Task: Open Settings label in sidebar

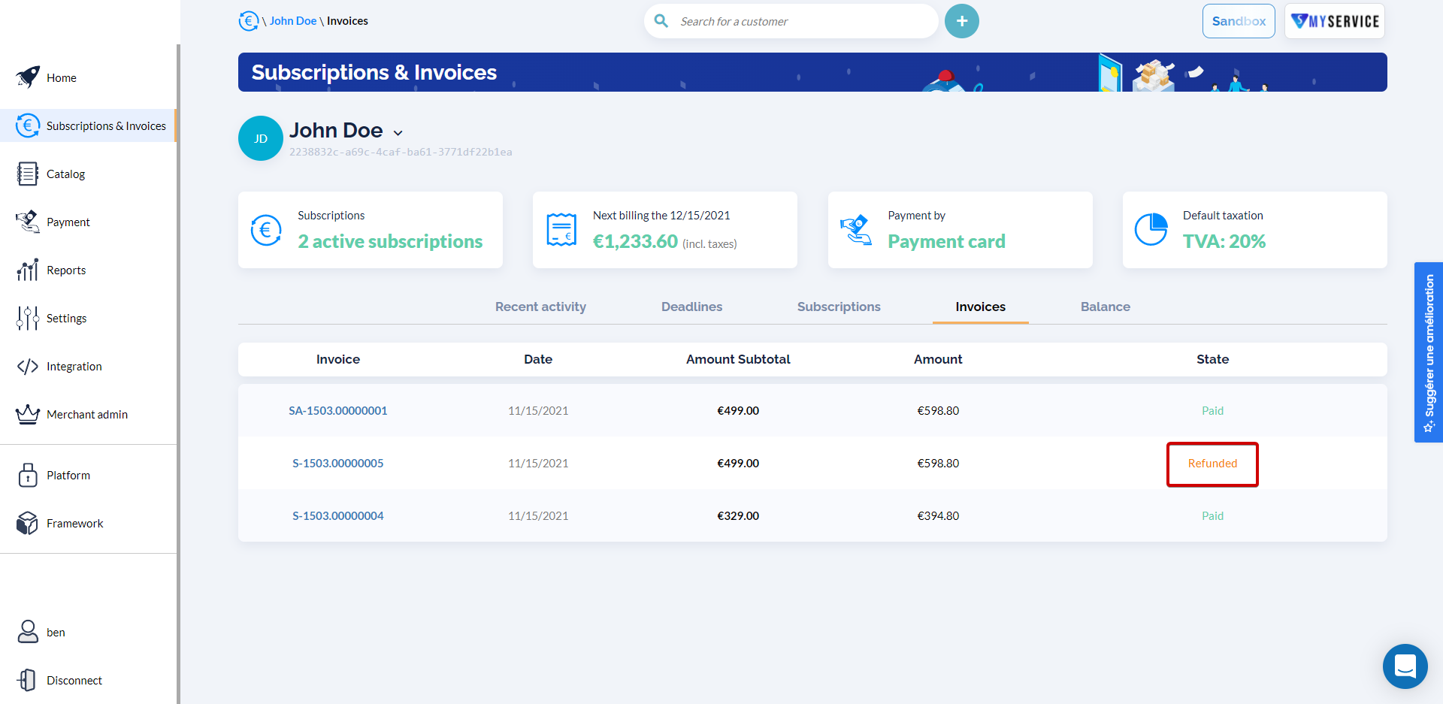Action: (x=67, y=318)
